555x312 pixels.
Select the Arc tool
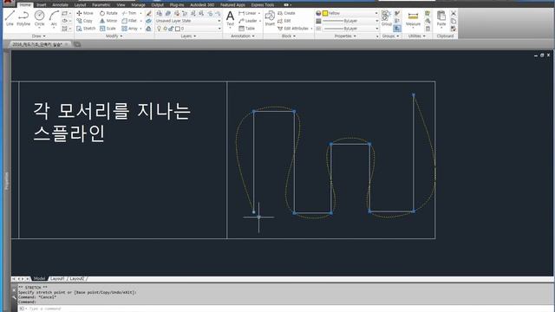click(x=54, y=18)
